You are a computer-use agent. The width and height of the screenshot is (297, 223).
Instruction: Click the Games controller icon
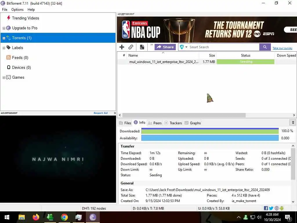[8, 77]
